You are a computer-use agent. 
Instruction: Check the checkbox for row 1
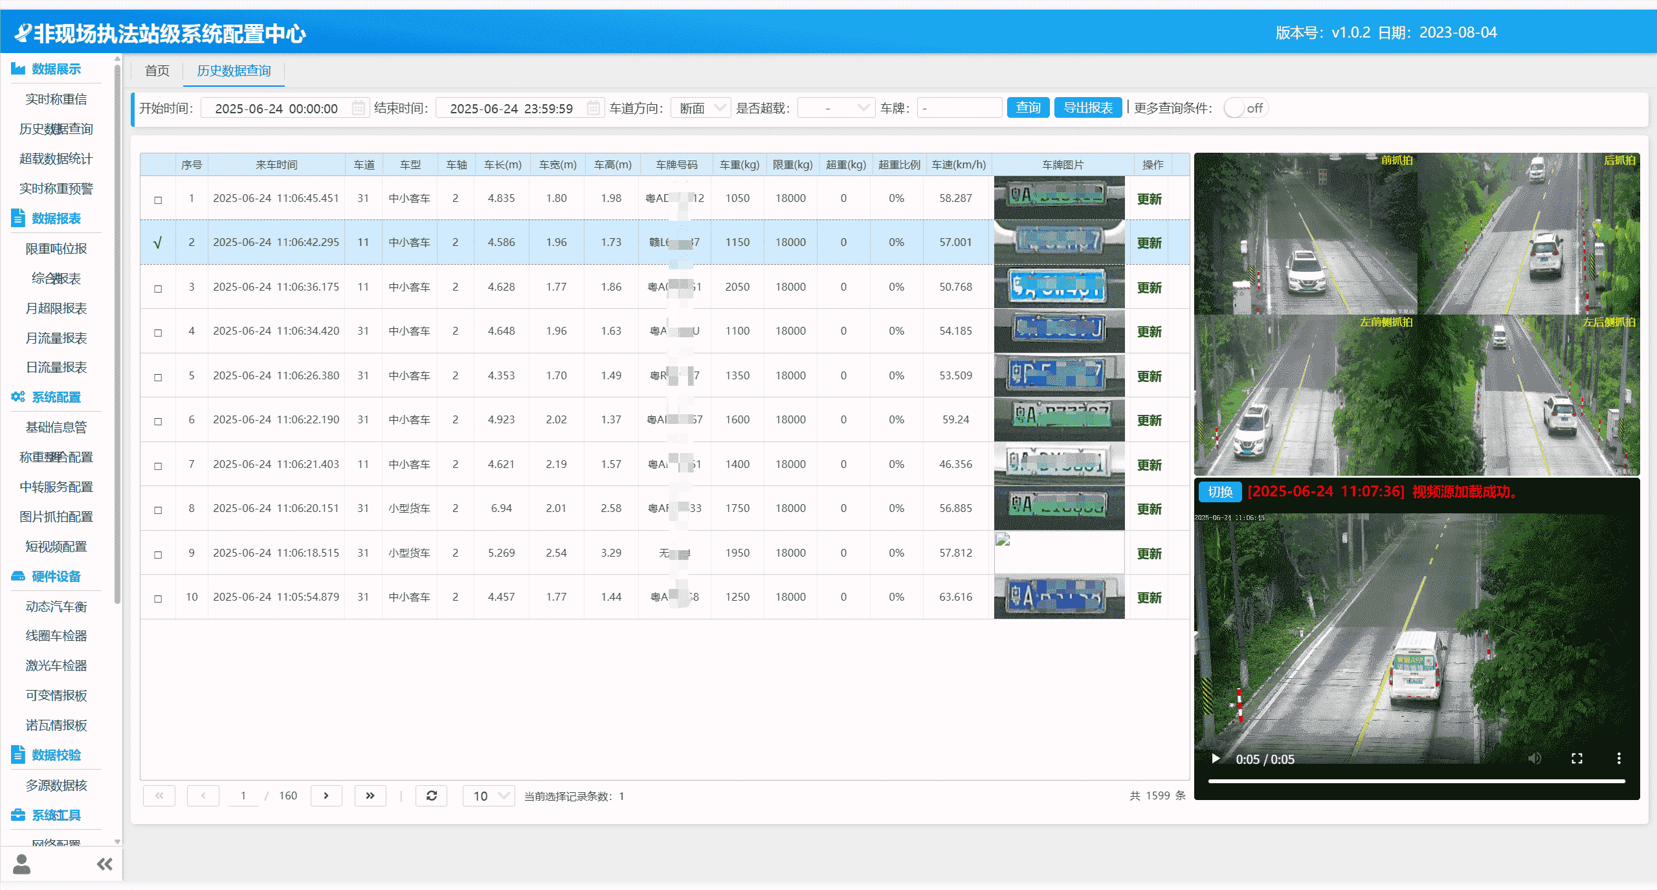click(158, 200)
